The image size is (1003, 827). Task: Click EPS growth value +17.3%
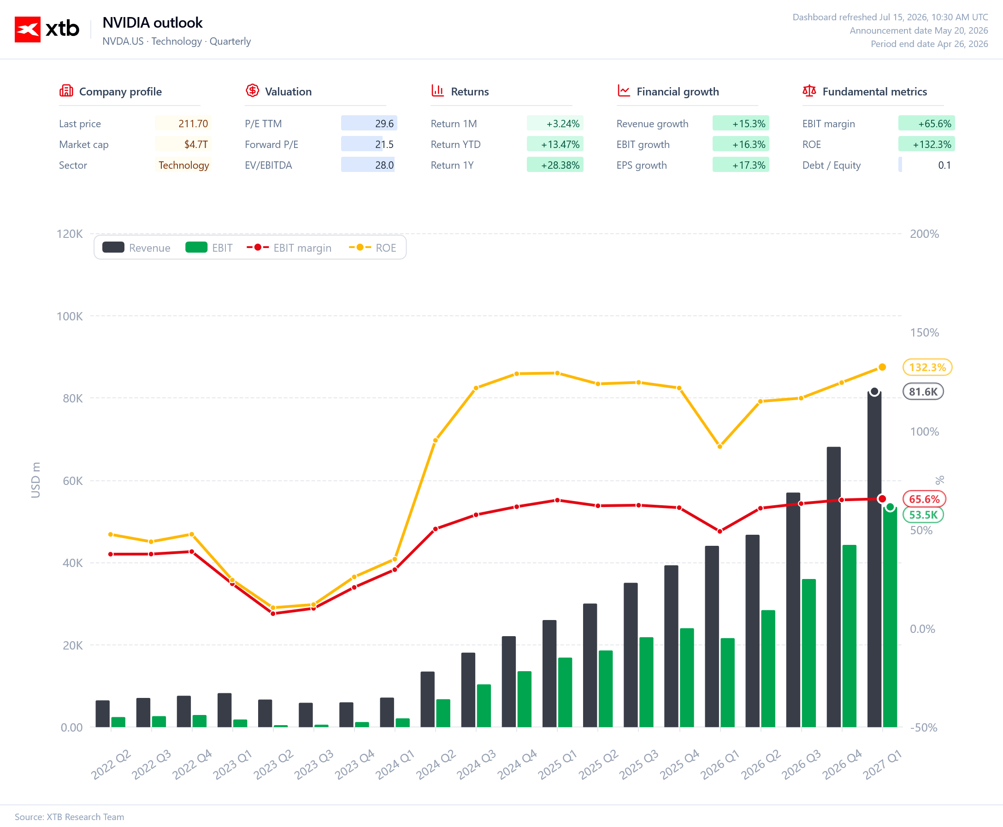pos(741,165)
